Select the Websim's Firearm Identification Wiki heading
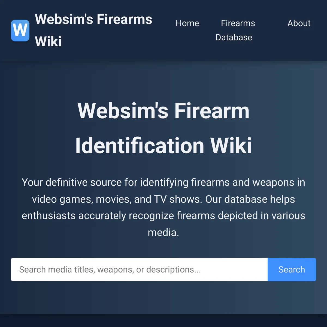Image resolution: width=327 pixels, height=327 pixels. tap(163, 128)
